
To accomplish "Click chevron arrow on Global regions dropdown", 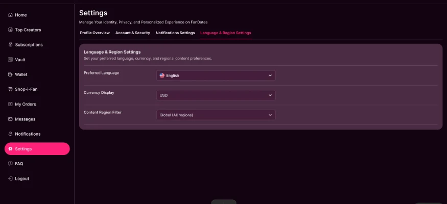I will click(x=270, y=115).
